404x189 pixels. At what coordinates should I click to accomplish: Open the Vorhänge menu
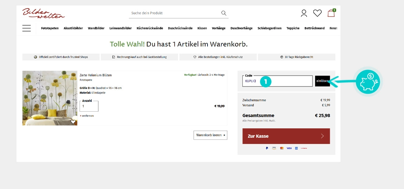pos(219,28)
